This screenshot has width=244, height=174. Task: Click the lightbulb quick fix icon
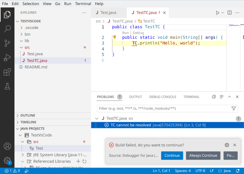[115, 37]
